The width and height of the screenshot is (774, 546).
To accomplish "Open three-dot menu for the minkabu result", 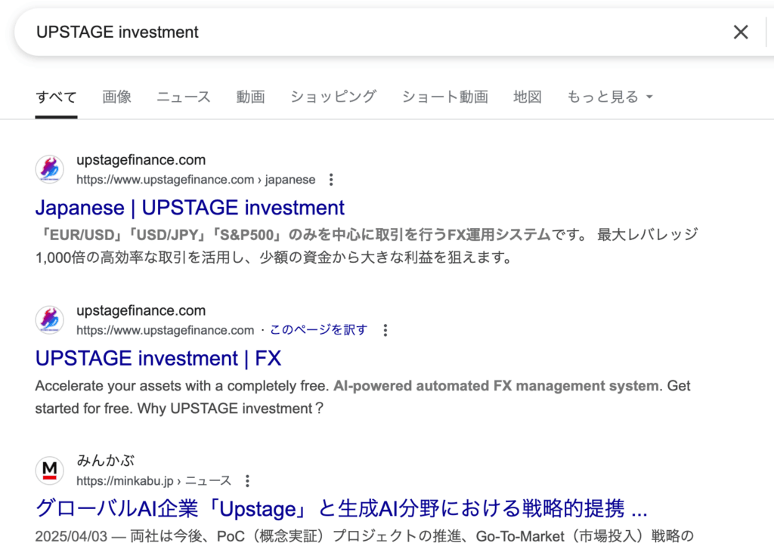I will click(247, 480).
